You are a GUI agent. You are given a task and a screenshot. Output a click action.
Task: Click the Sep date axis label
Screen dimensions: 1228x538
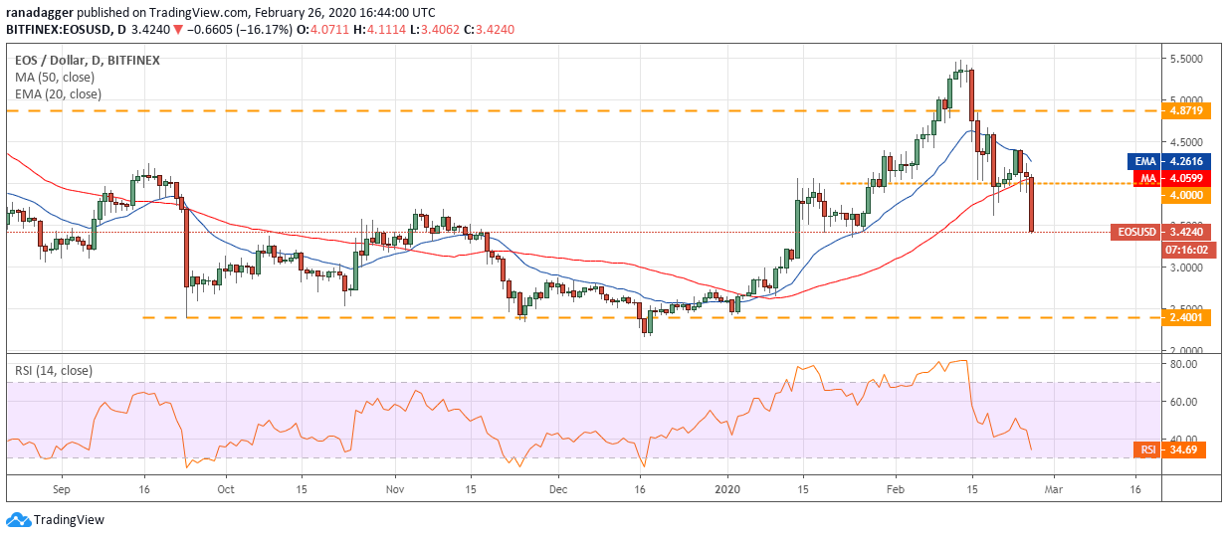coord(61,489)
